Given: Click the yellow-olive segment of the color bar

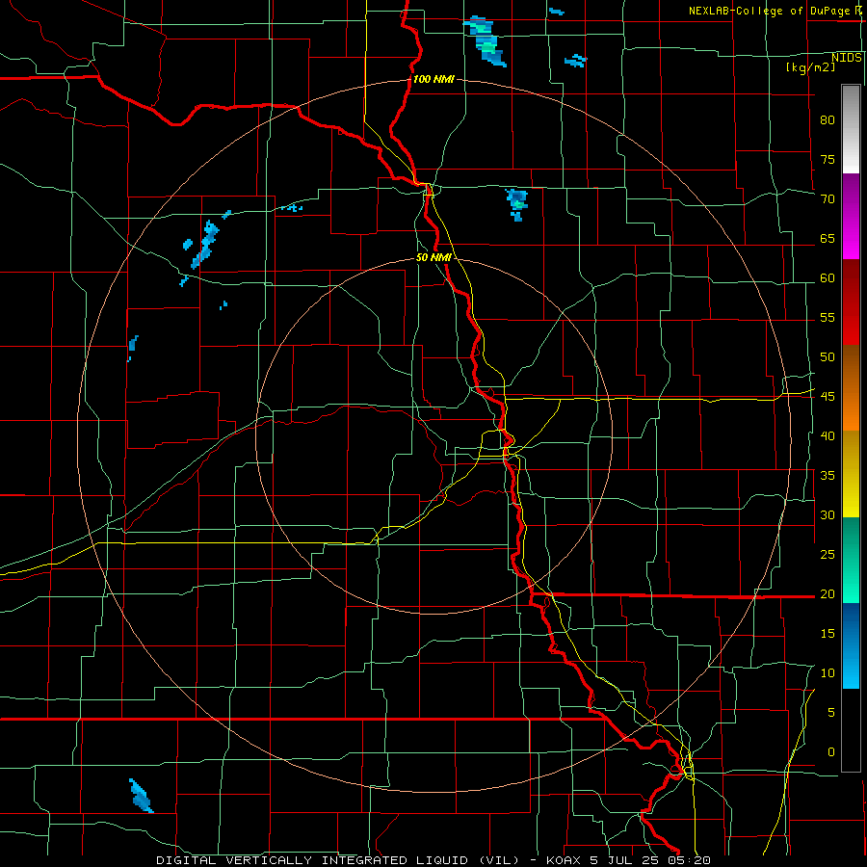Looking at the screenshot, I should [851, 474].
